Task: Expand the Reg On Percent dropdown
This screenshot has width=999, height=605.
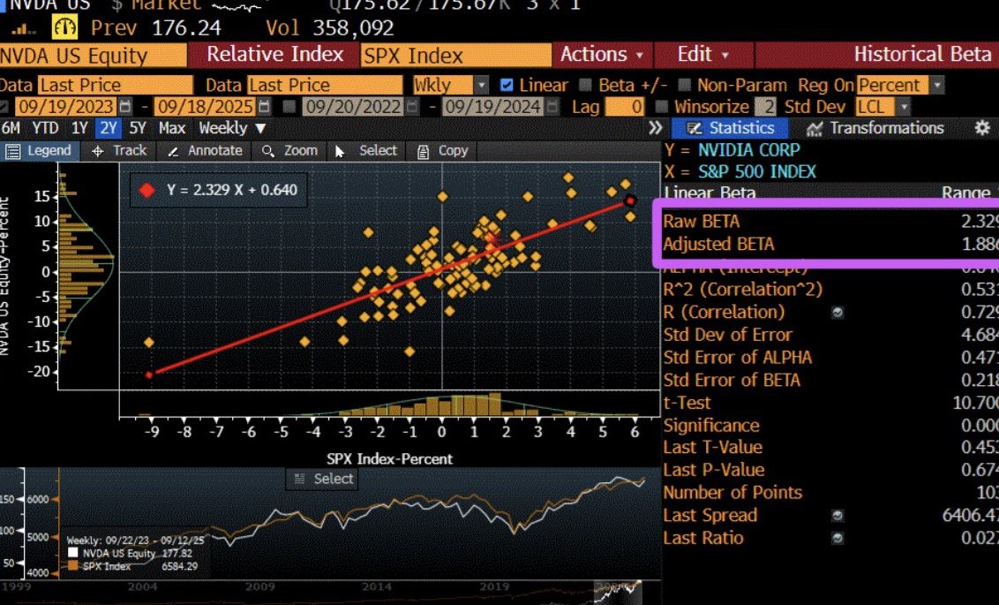Action: (x=936, y=86)
